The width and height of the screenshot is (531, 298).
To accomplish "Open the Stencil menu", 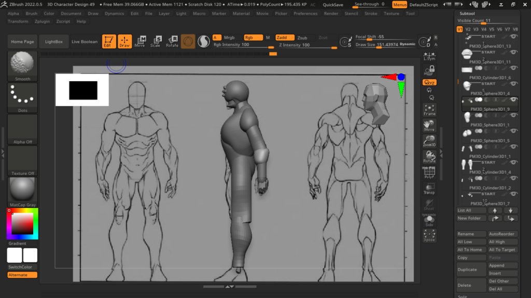I will click(x=351, y=13).
